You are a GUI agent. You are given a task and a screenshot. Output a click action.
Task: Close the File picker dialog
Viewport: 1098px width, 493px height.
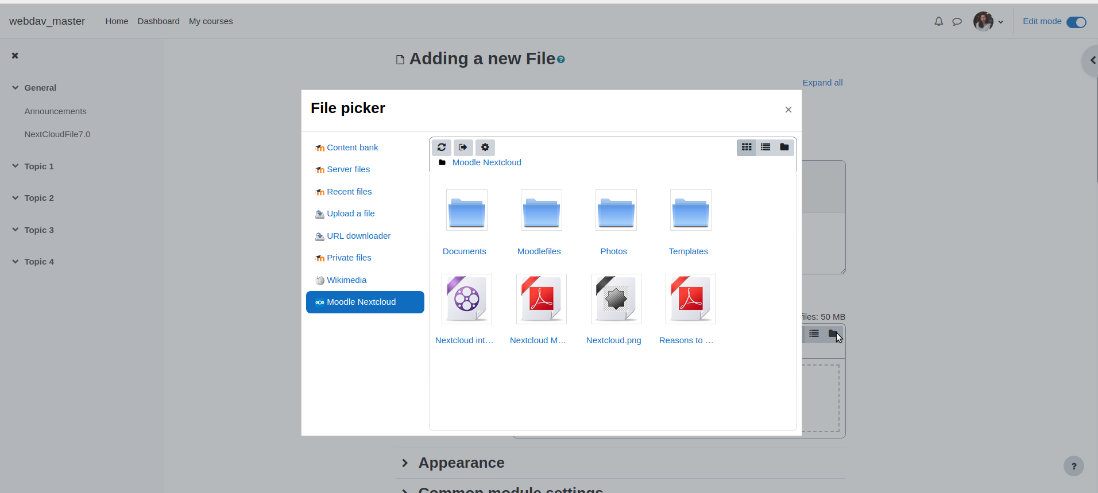click(788, 110)
